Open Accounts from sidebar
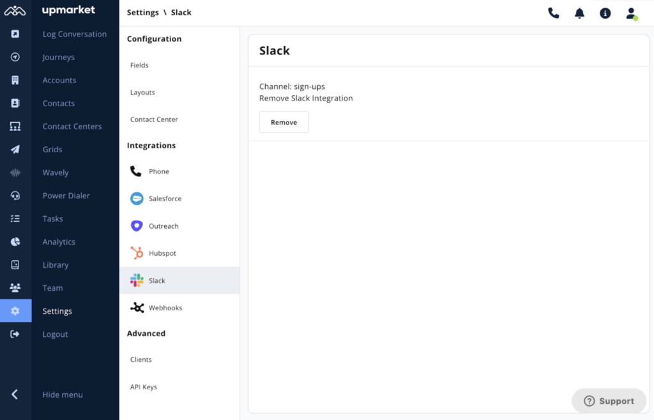 59,80
